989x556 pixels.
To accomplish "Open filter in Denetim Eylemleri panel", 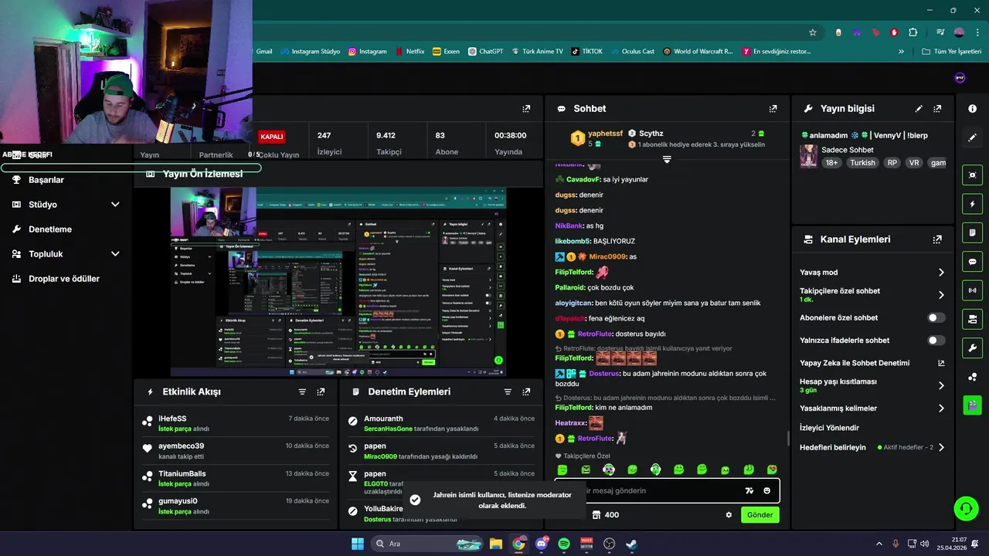I will point(508,392).
